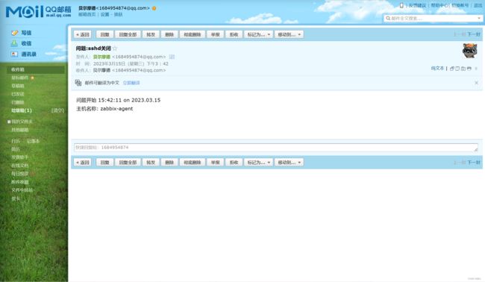The image size is (485, 282).
Task: Click the small arrow icon right of the print icon
Action: coord(476,69)
